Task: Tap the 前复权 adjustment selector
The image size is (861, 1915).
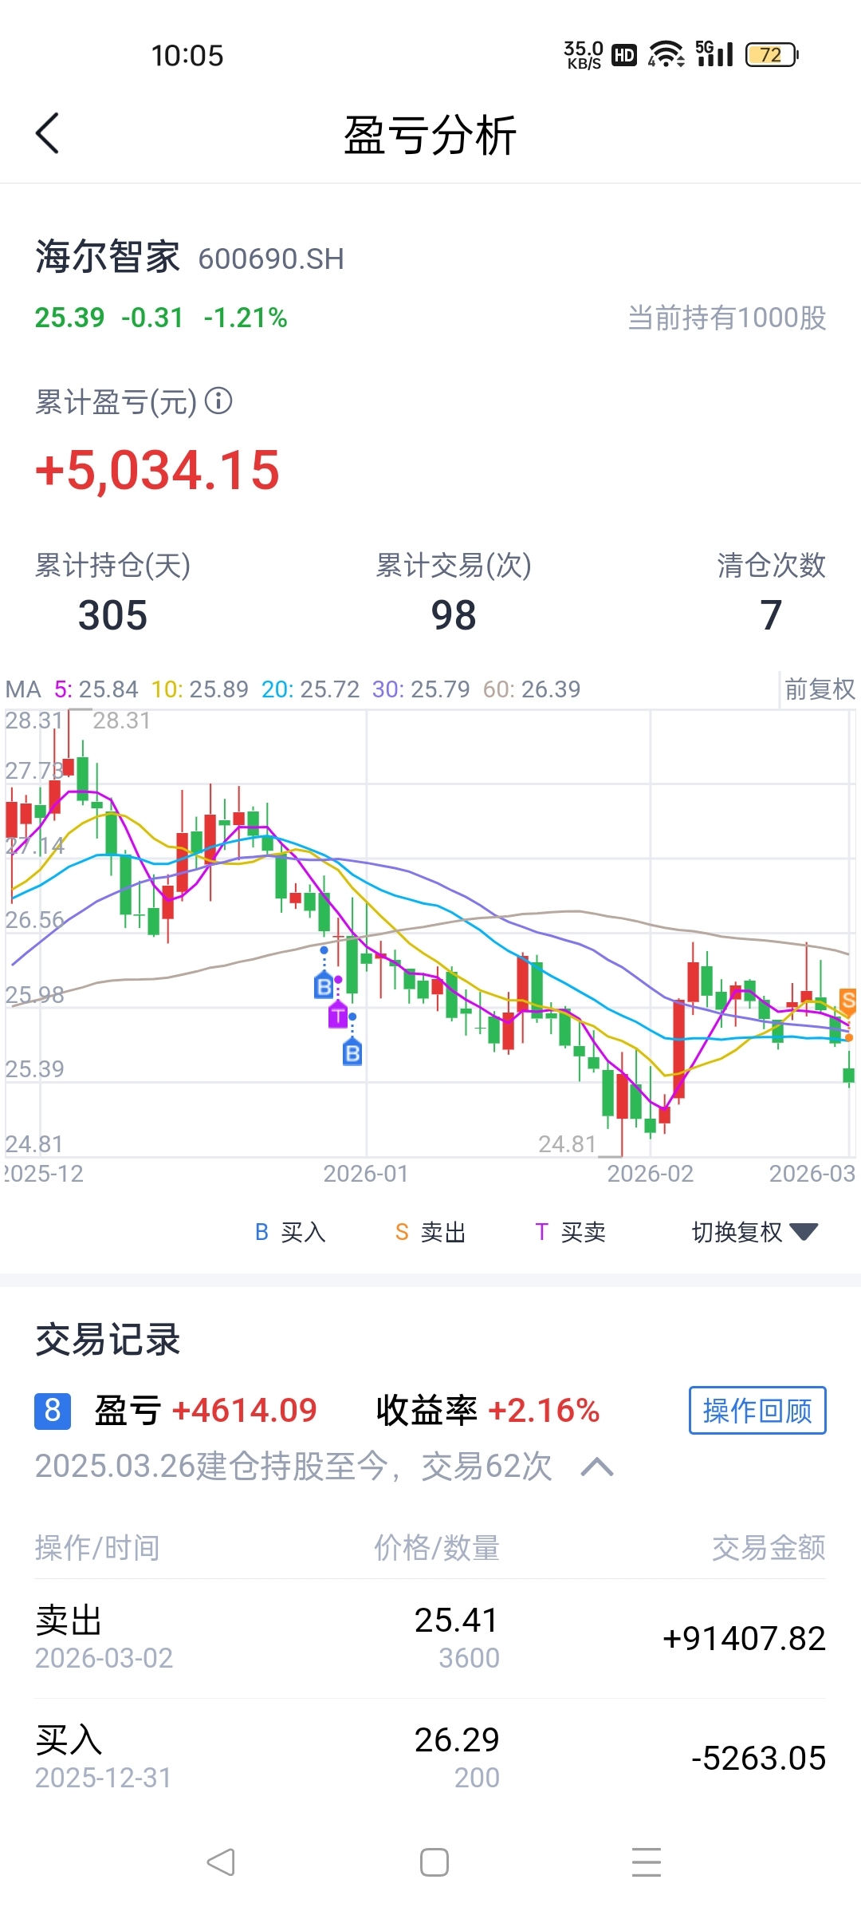Action: (x=819, y=689)
